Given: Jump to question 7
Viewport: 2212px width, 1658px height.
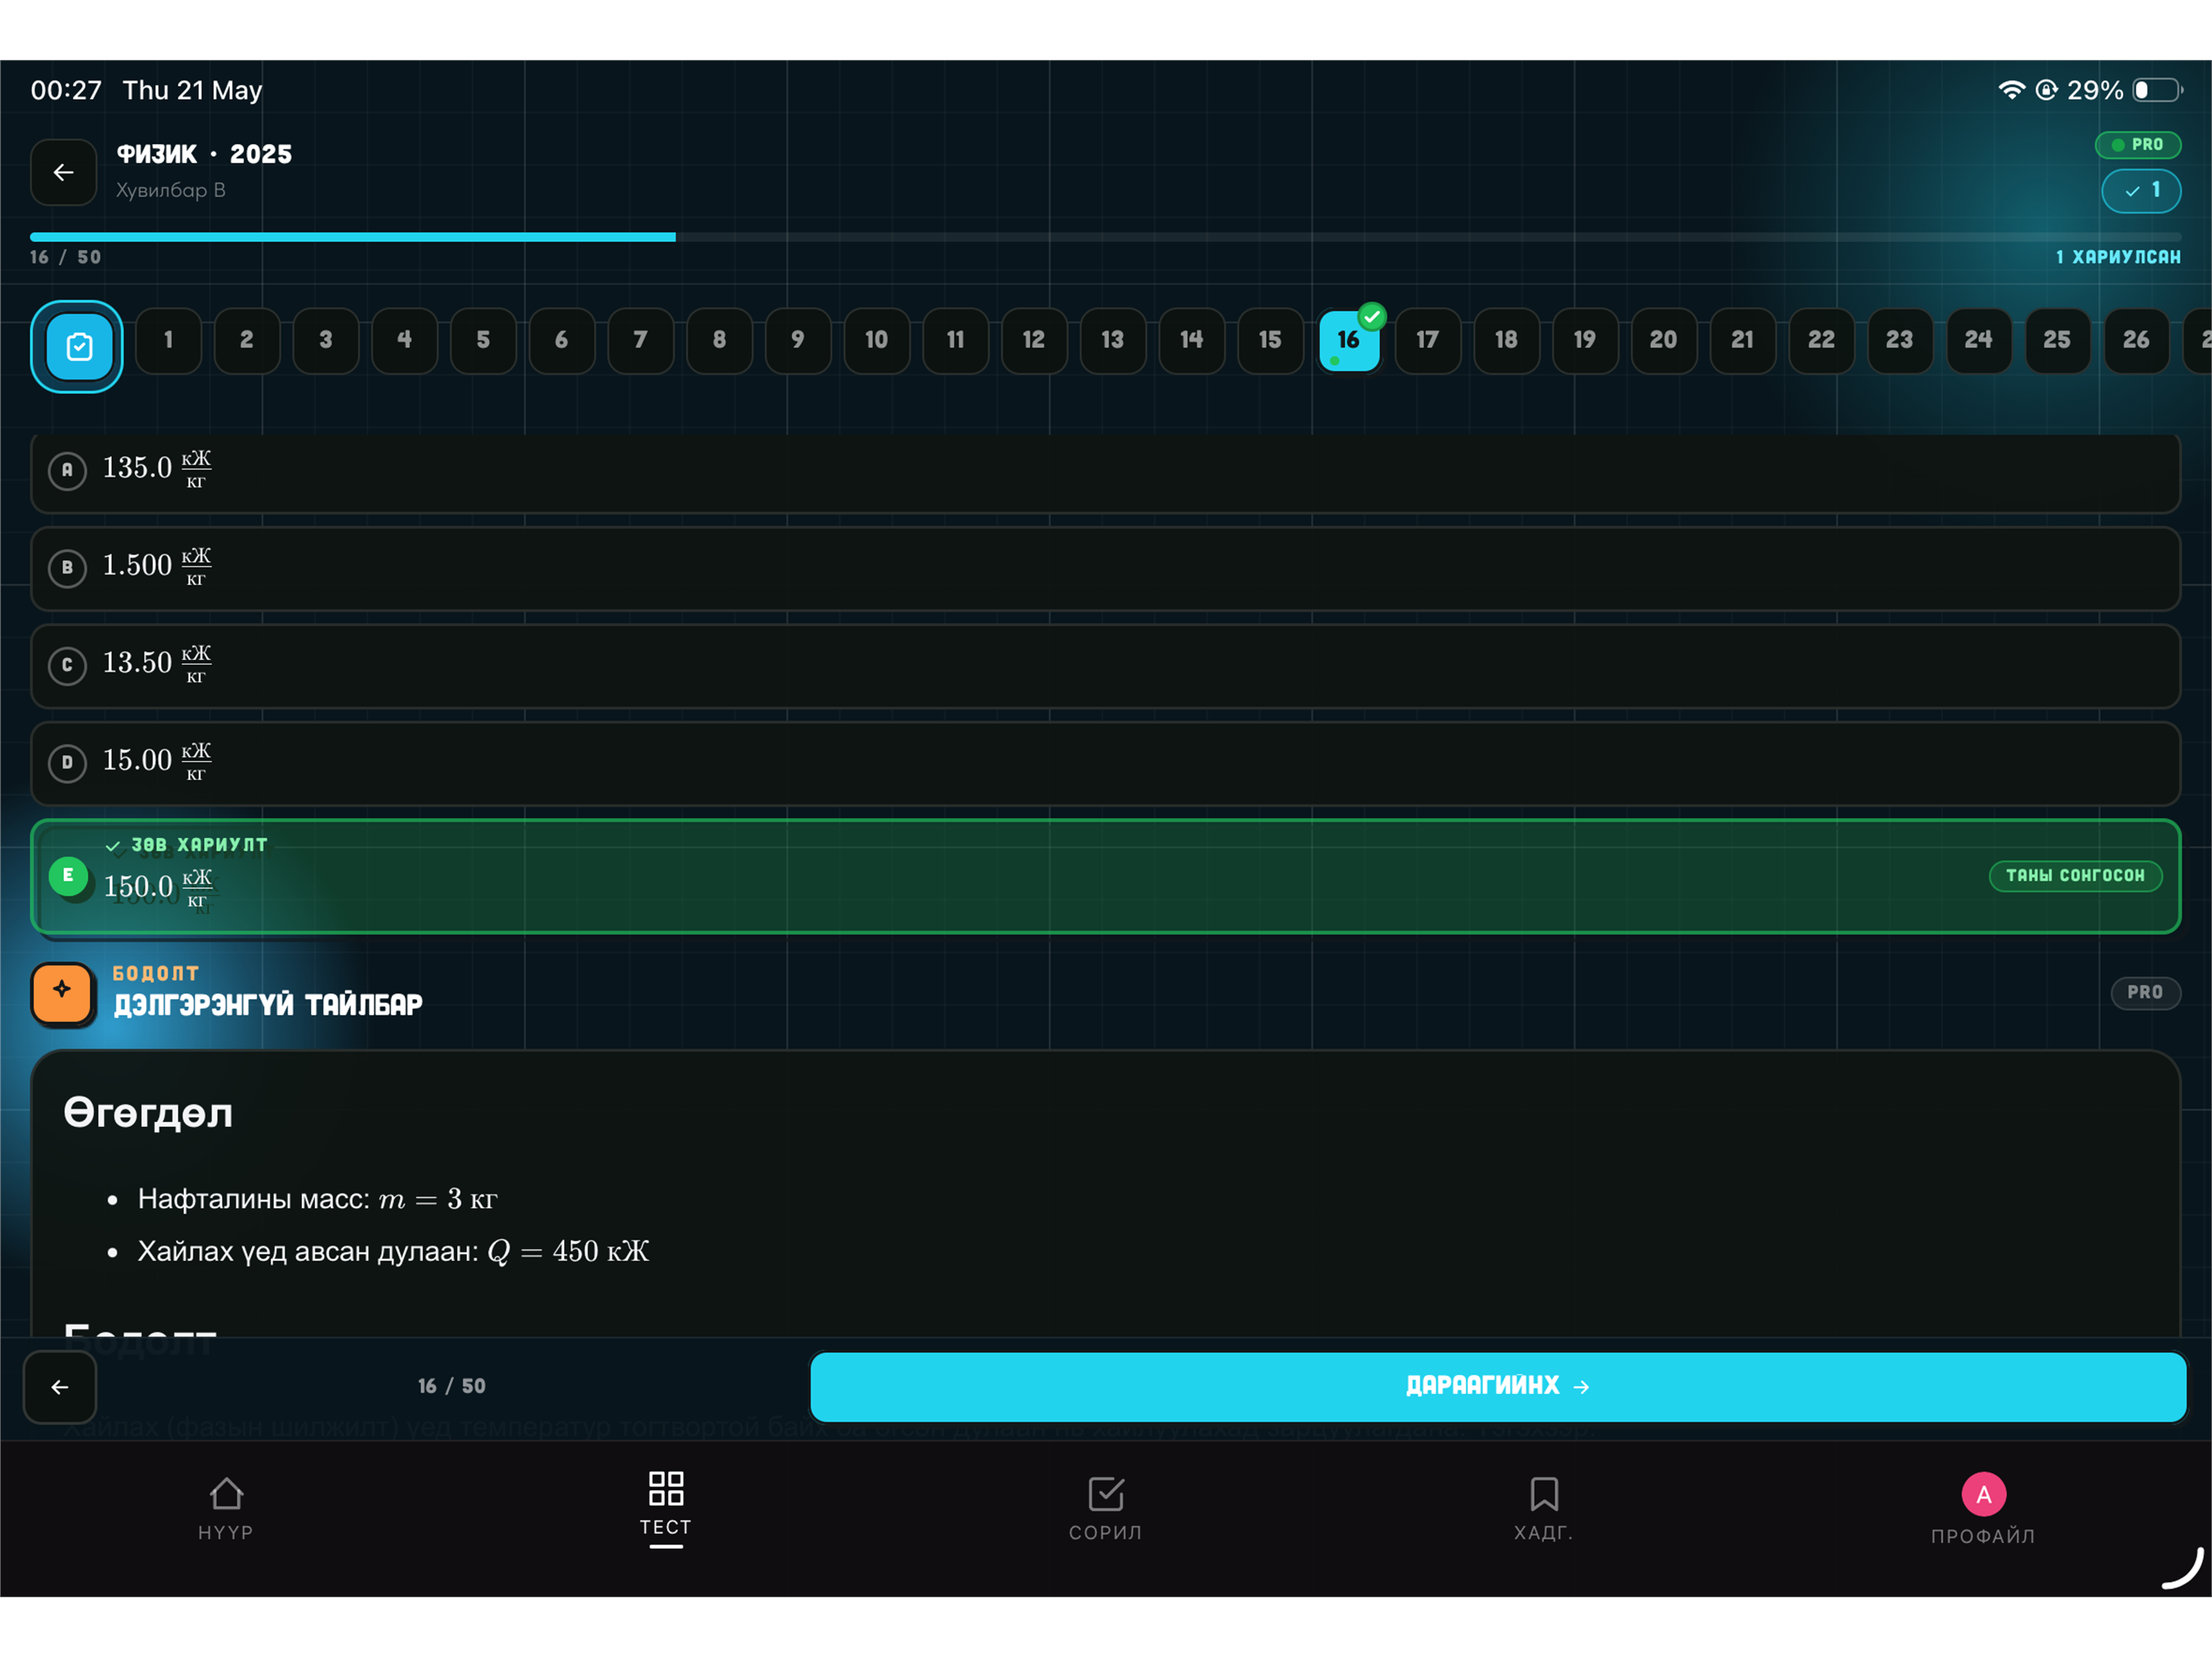Looking at the screenshot, I should tap(640, 341).
